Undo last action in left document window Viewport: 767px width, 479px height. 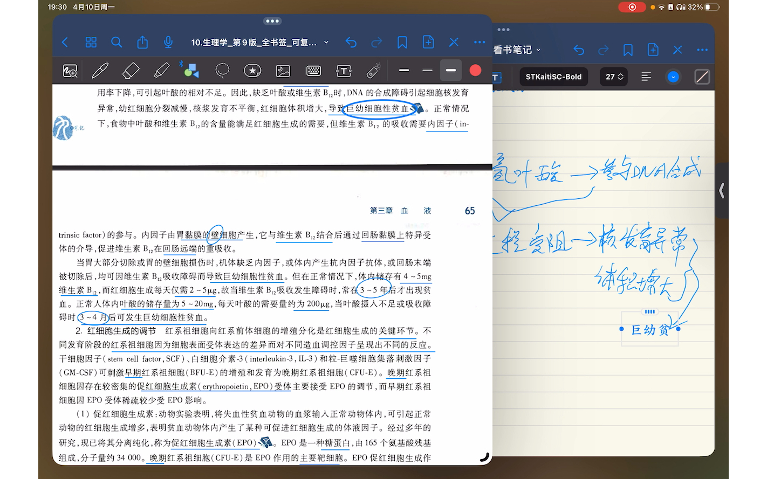point(351,42)
